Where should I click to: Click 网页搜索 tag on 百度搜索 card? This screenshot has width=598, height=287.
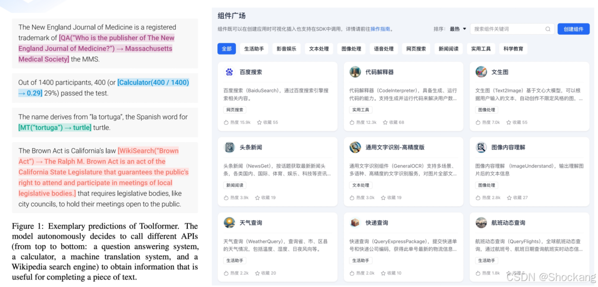pos(235,110)
